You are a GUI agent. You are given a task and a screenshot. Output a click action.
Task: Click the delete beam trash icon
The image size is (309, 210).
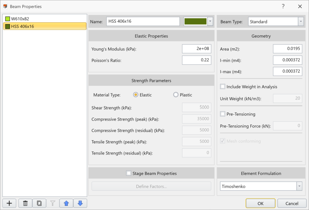[x=25, y=203]
